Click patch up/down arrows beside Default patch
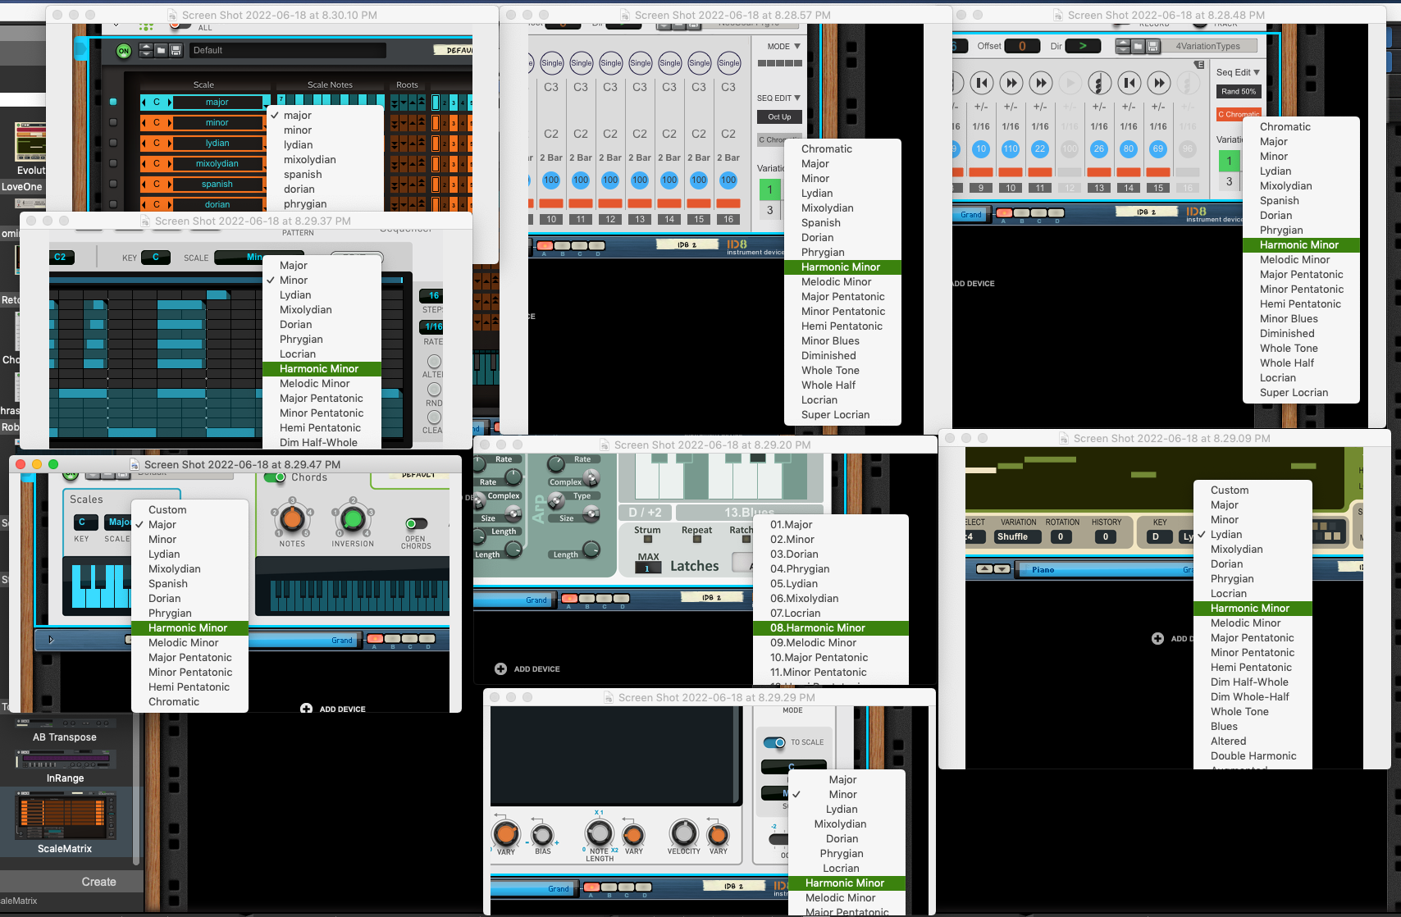 (x=146, y=50)
